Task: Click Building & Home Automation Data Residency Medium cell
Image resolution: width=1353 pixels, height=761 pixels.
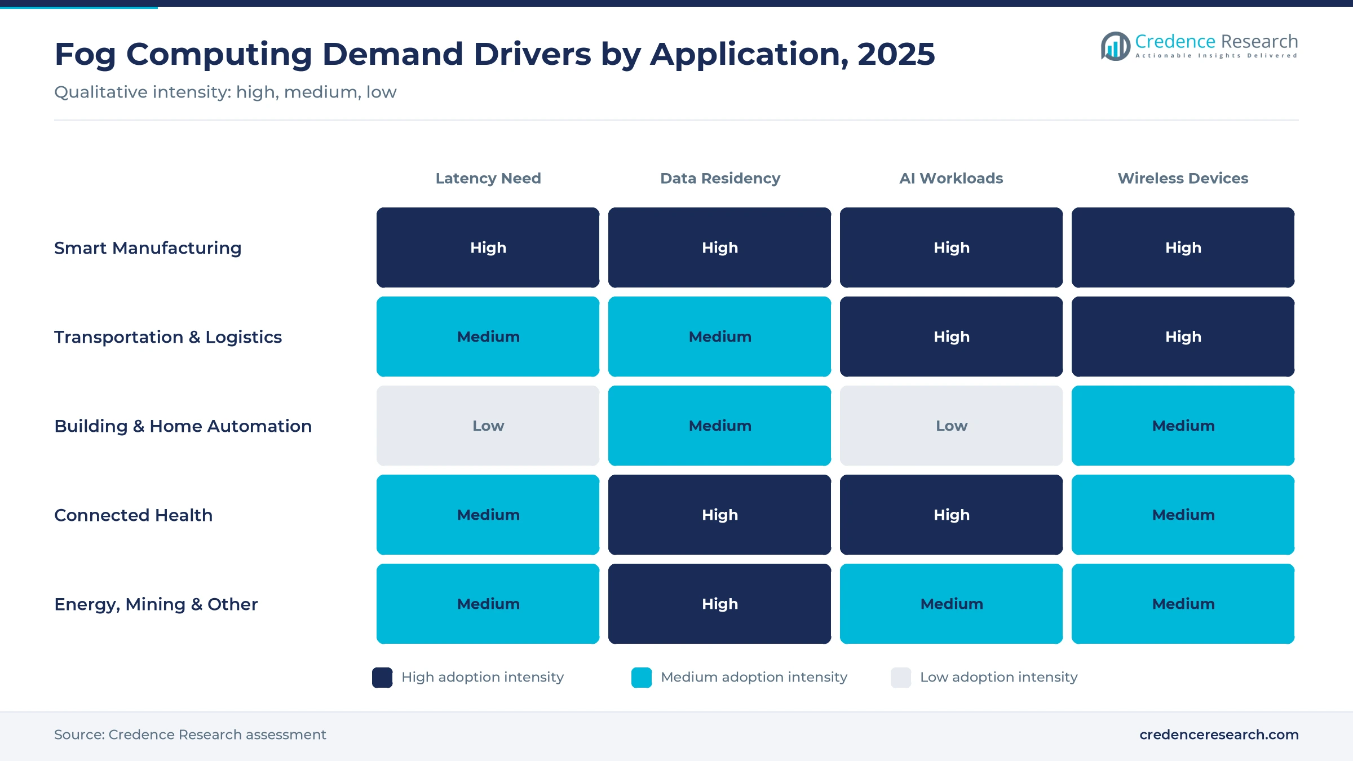Action: point(720,426)
